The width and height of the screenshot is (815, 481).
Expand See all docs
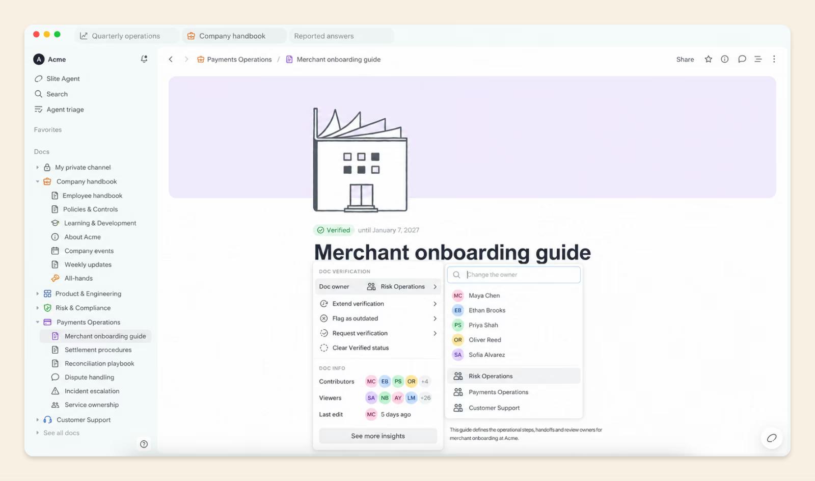(x=37, y=433)
